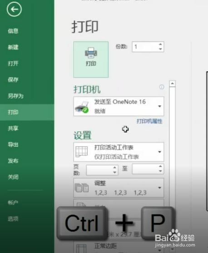Open the New menu item
Screen dimensions: 208x253
point(13,47)
